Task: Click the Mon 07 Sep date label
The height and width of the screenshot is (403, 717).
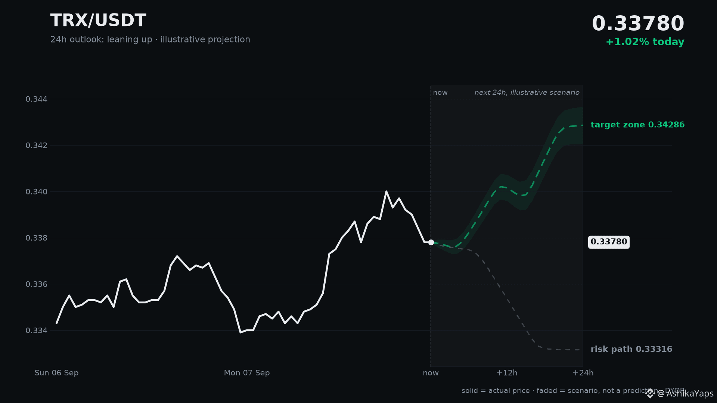Action: pyautogui.click(x=247, y=373)
